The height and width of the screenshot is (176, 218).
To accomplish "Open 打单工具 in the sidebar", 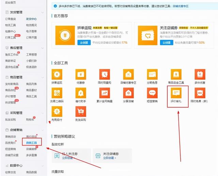I will [11, 38].
